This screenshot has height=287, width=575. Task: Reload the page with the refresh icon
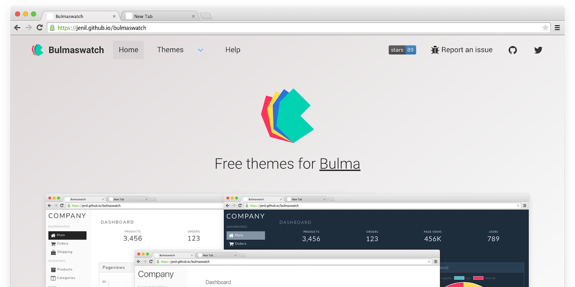tap(40, 27)
